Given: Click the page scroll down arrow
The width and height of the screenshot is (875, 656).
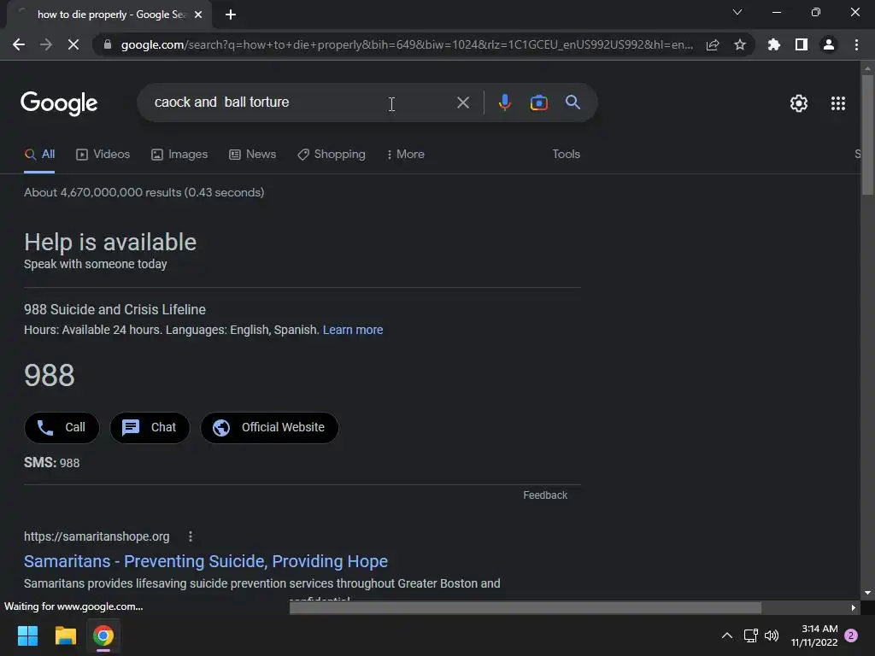Looking at the screenshot, I should pos(867,593).
